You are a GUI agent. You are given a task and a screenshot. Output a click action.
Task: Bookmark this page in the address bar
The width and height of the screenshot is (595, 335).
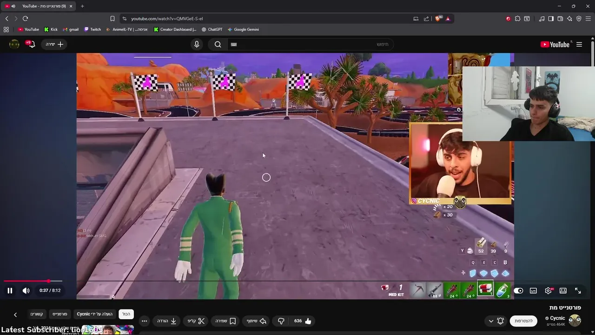[112, 19]
